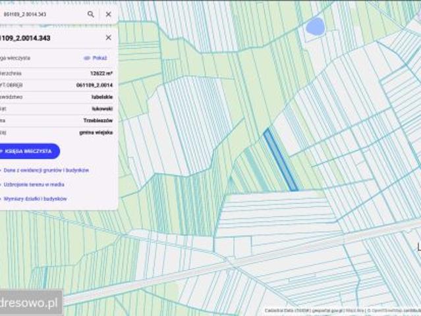
Task: Click the search magnifier icon
Action: [91, 14]
